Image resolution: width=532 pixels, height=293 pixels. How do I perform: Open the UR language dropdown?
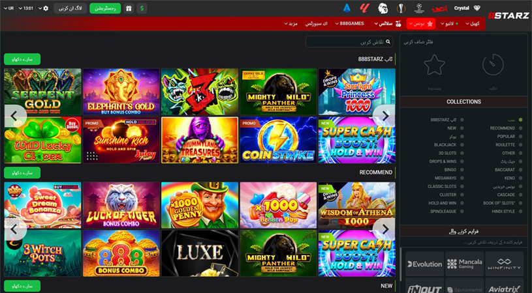[9, 8]
